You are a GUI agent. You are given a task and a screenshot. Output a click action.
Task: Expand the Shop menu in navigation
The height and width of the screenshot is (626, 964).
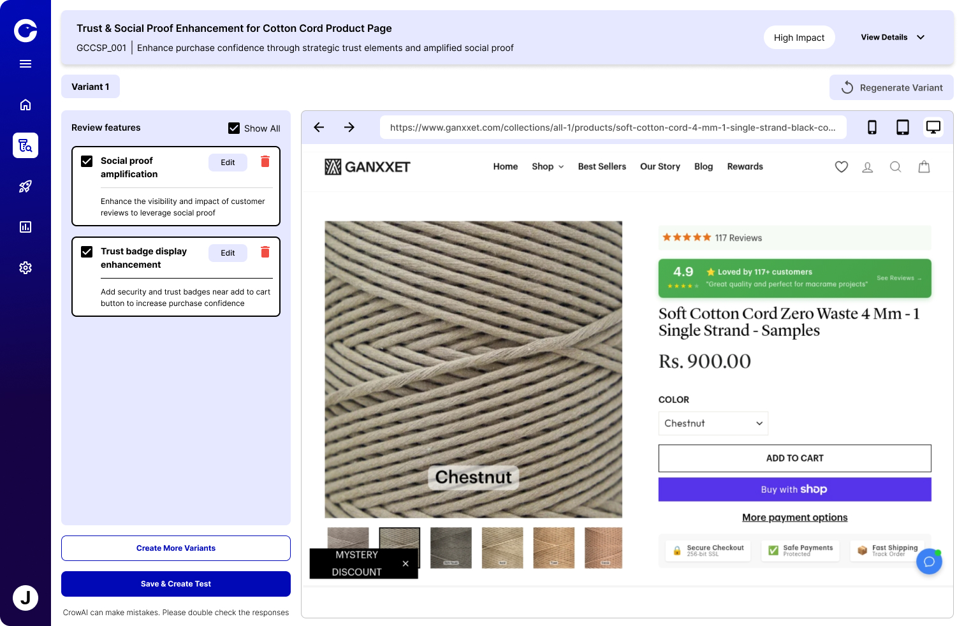tap(548, 166)
